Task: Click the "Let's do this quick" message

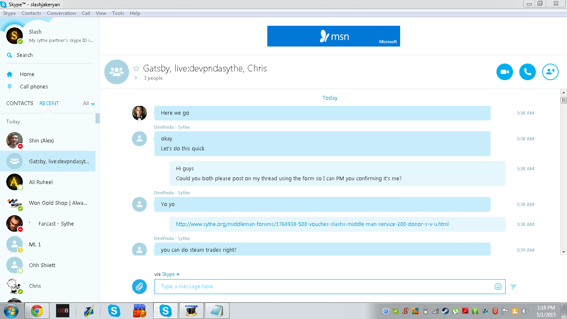Action: click(x=183, y=149)
